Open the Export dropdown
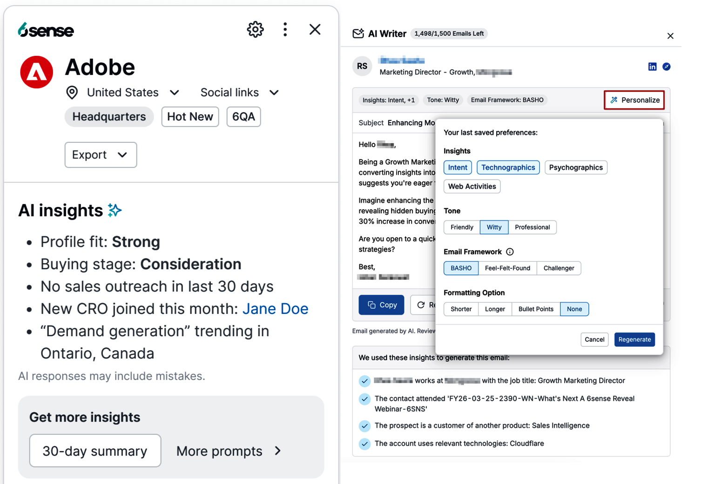 click(x=101, y=155)
